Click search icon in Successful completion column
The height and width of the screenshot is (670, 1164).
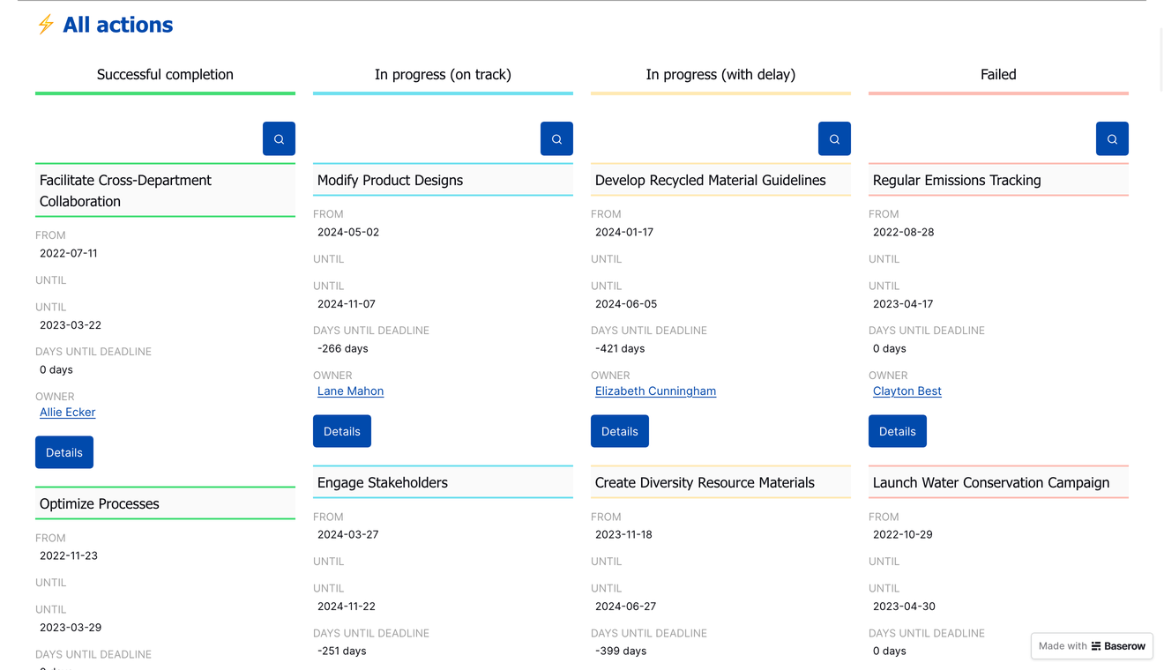[x=279, y=138]
